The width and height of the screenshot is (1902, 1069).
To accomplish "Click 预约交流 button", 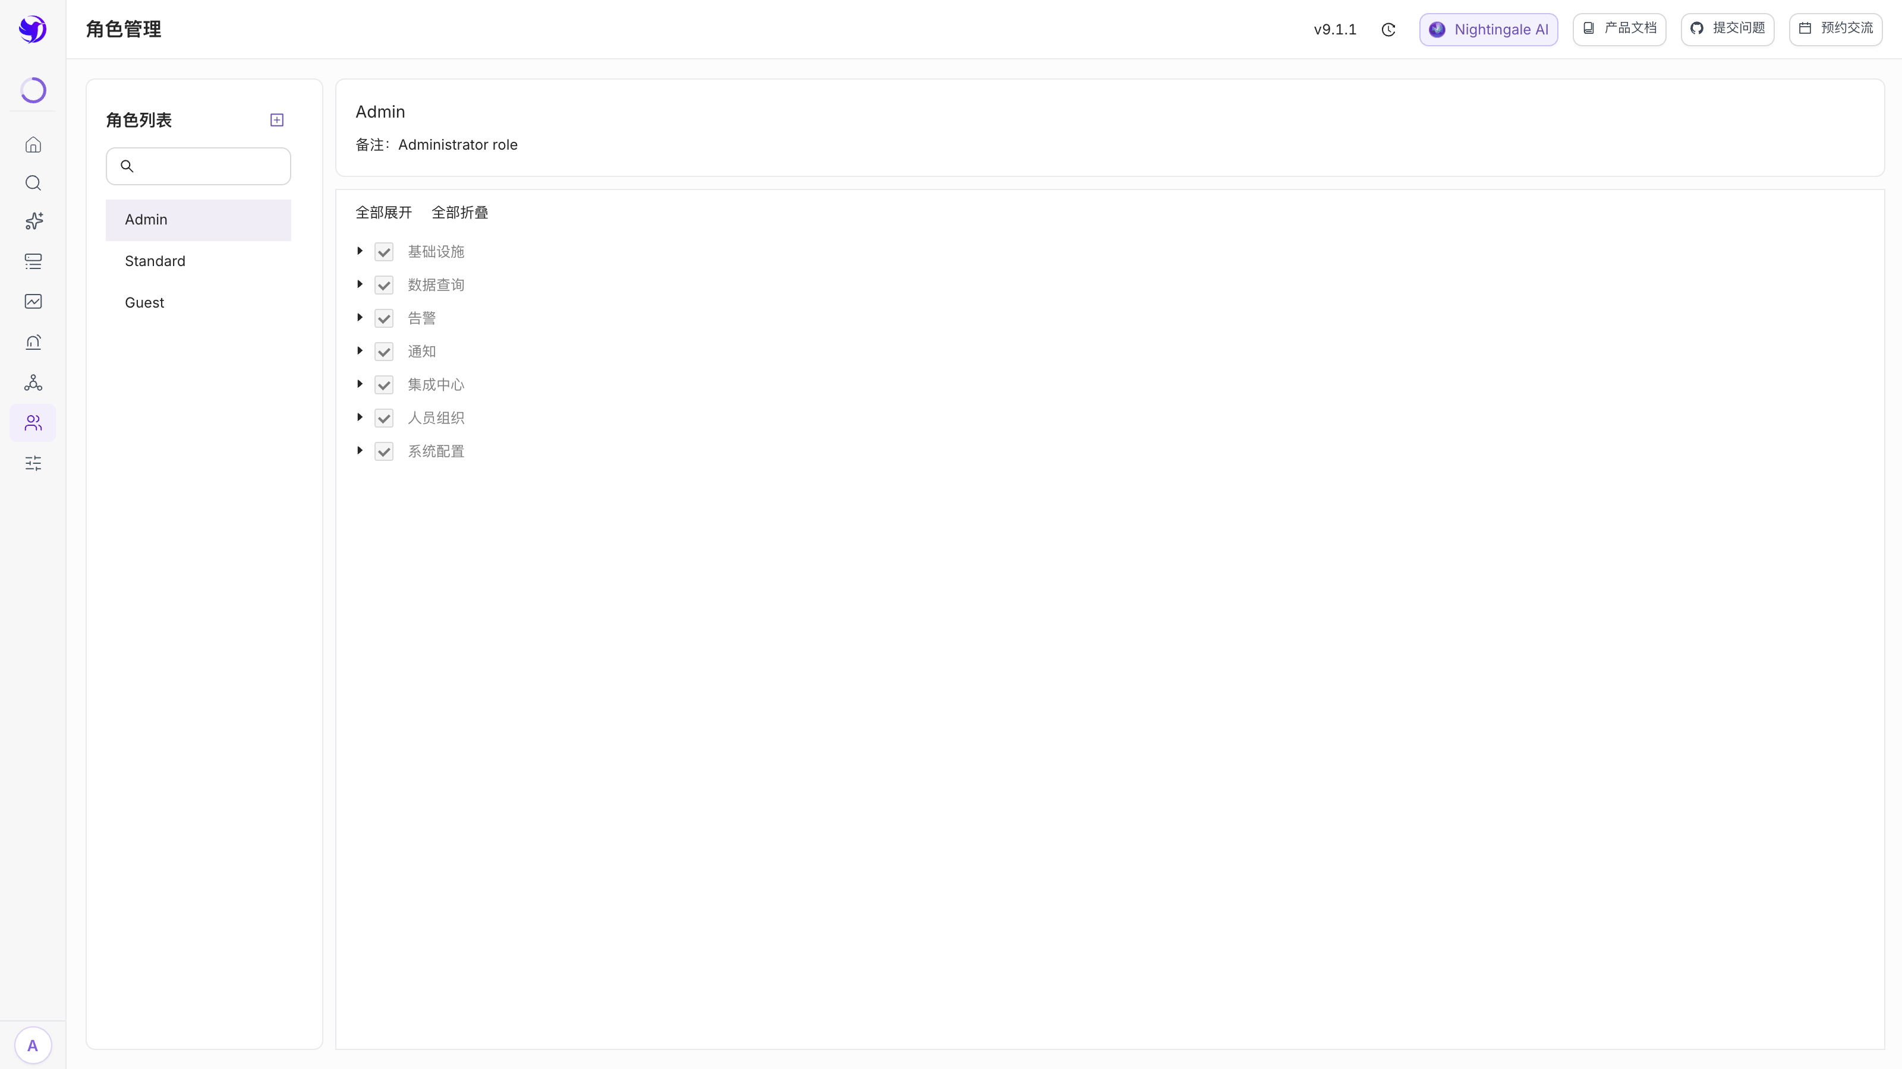I will 1835,29.
